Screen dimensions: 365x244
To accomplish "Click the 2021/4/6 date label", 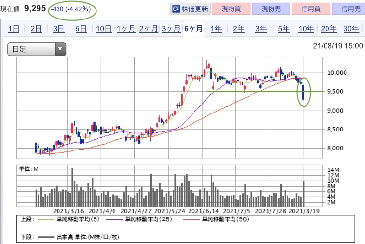I will point(102,211).
